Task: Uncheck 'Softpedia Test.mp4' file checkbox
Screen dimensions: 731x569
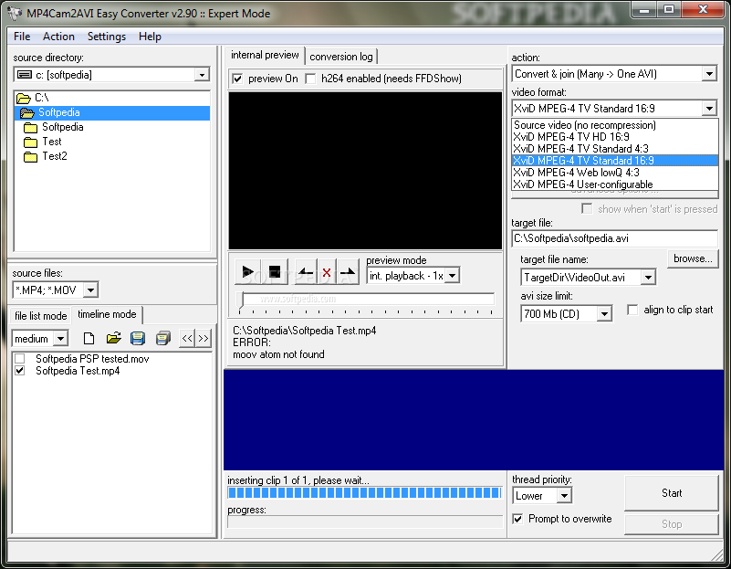Action: click(x=19, y=371)
